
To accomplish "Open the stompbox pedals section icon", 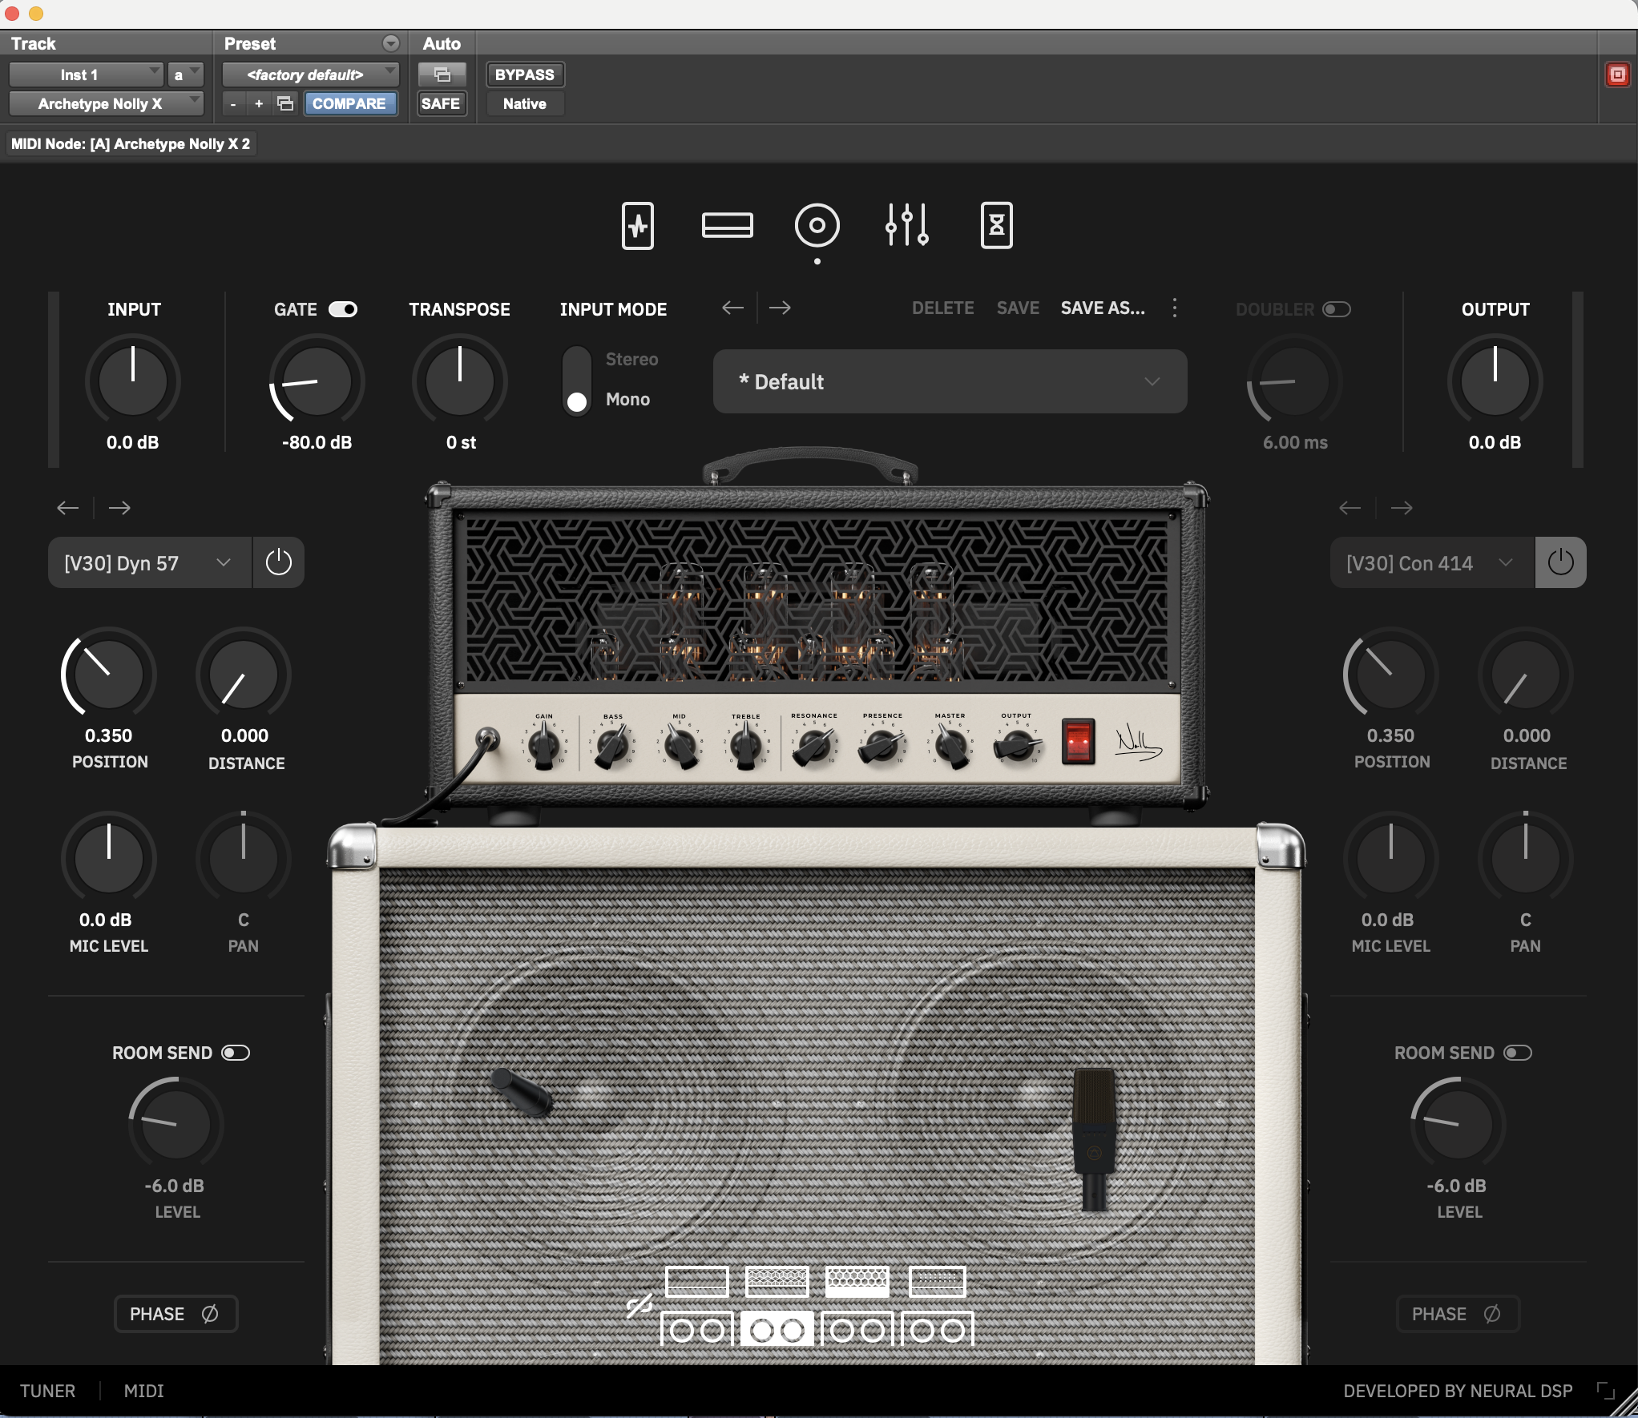I will pos(638,226).
